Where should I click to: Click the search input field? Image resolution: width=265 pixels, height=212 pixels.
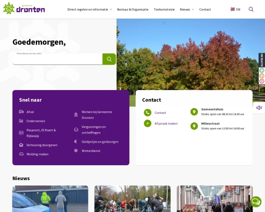[x=57, y=59]
